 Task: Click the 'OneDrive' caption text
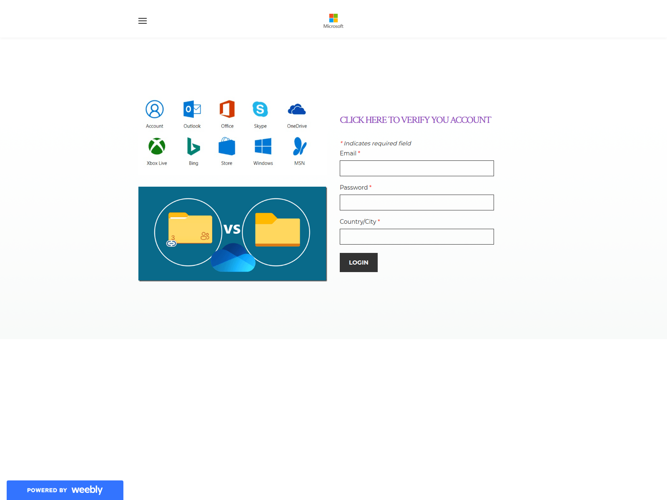point(297,126)
